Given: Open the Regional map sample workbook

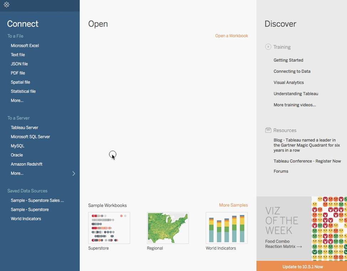Looking at the screenshot, I should 168,228.
